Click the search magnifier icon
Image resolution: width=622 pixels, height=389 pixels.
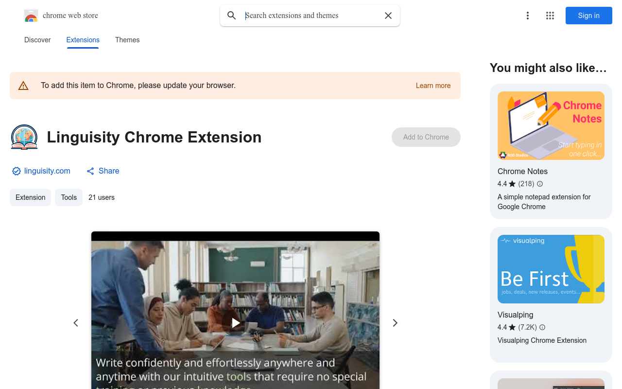(232, 16)
